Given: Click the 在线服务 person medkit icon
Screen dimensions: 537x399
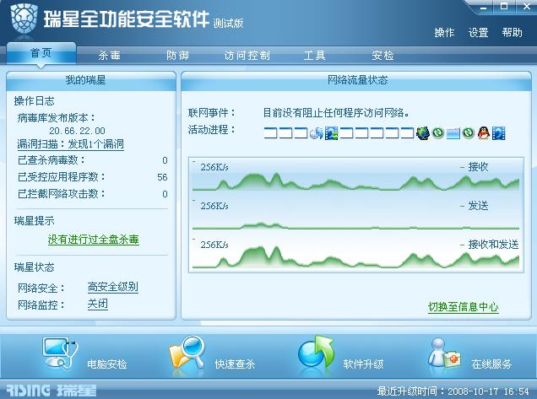Looking at the screenshot, I should [x=444, y=353].
